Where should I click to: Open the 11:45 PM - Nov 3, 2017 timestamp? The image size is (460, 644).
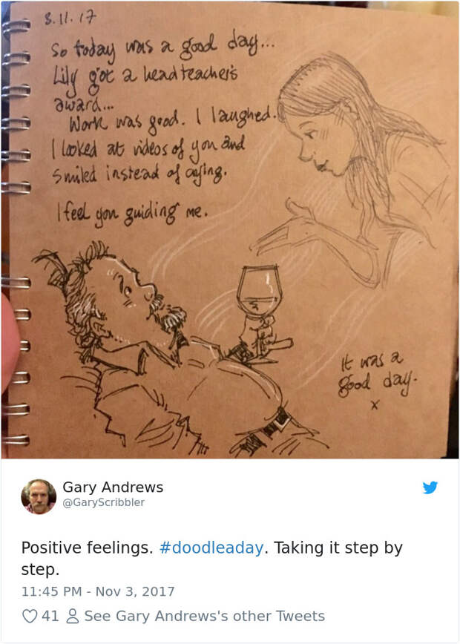[98, 591]
